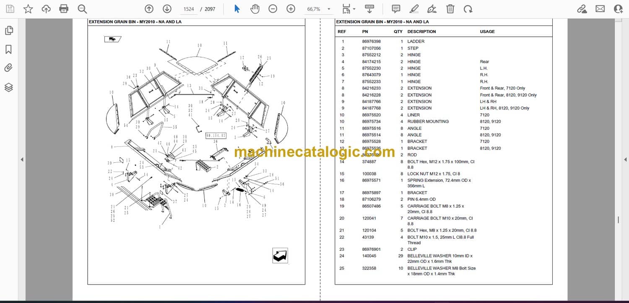The height and width of the screenshot is (303, 629).
Task: Select the LINER description text
Action: point(413,115)
